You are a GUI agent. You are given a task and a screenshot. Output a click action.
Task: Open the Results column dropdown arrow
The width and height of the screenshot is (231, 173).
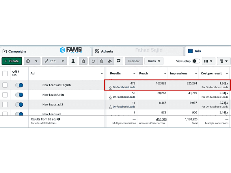(134, 74)
